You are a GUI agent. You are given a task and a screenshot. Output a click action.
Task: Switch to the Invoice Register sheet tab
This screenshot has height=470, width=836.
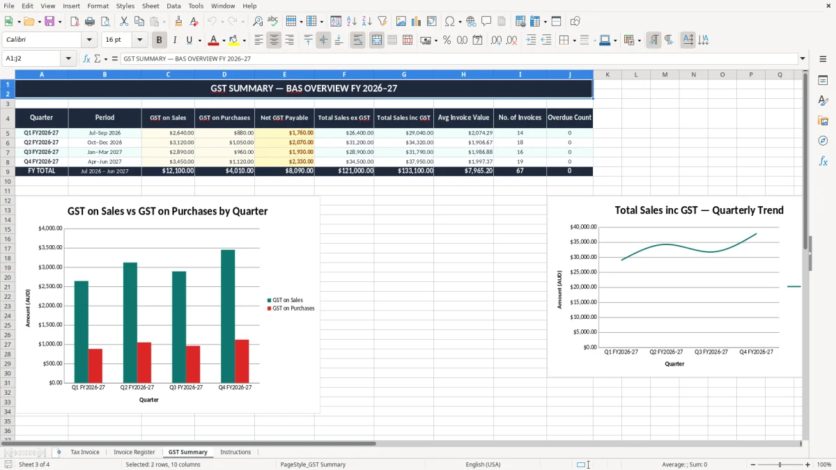coord(134,452)
